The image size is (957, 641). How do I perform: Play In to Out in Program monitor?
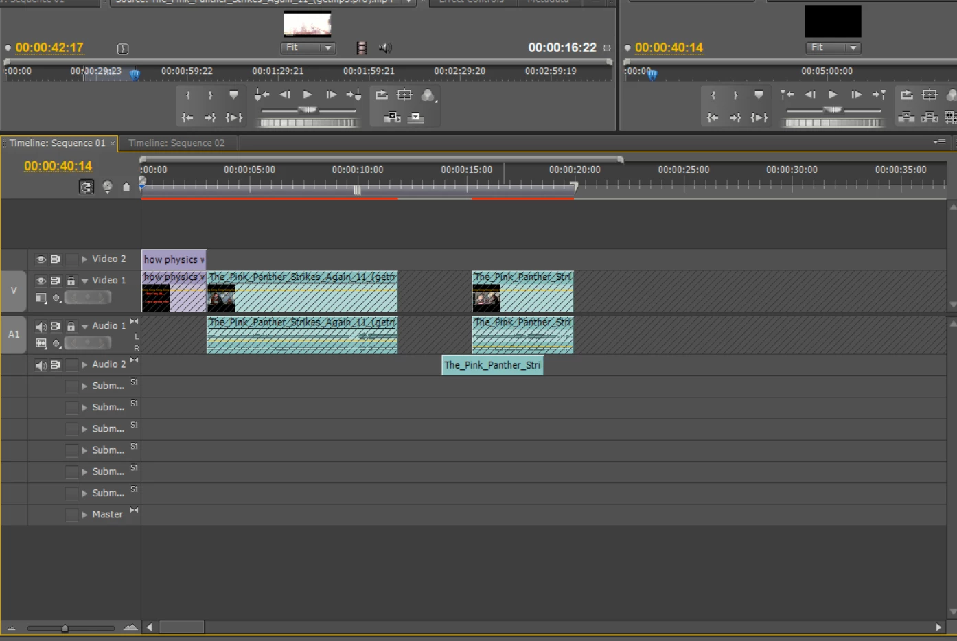(759, 118)
